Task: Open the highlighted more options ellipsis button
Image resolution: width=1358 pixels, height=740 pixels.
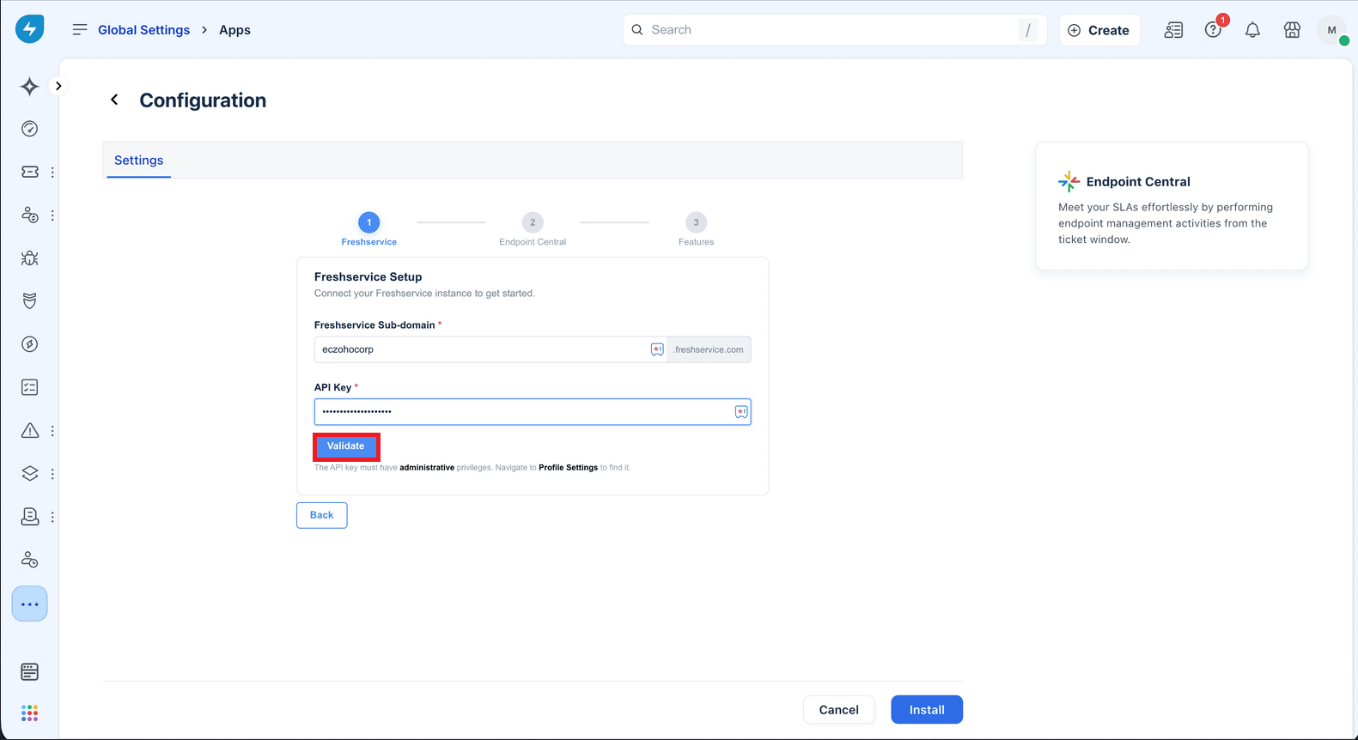Action: (x=29, y=604)
